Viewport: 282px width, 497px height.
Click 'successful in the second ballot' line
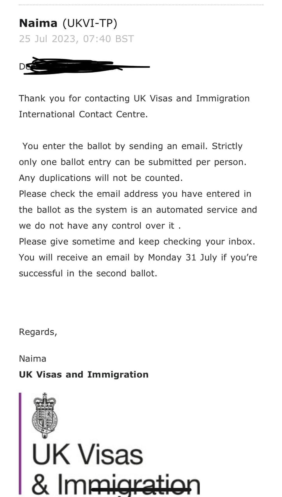pyautogui.click(x=88, y=273)
